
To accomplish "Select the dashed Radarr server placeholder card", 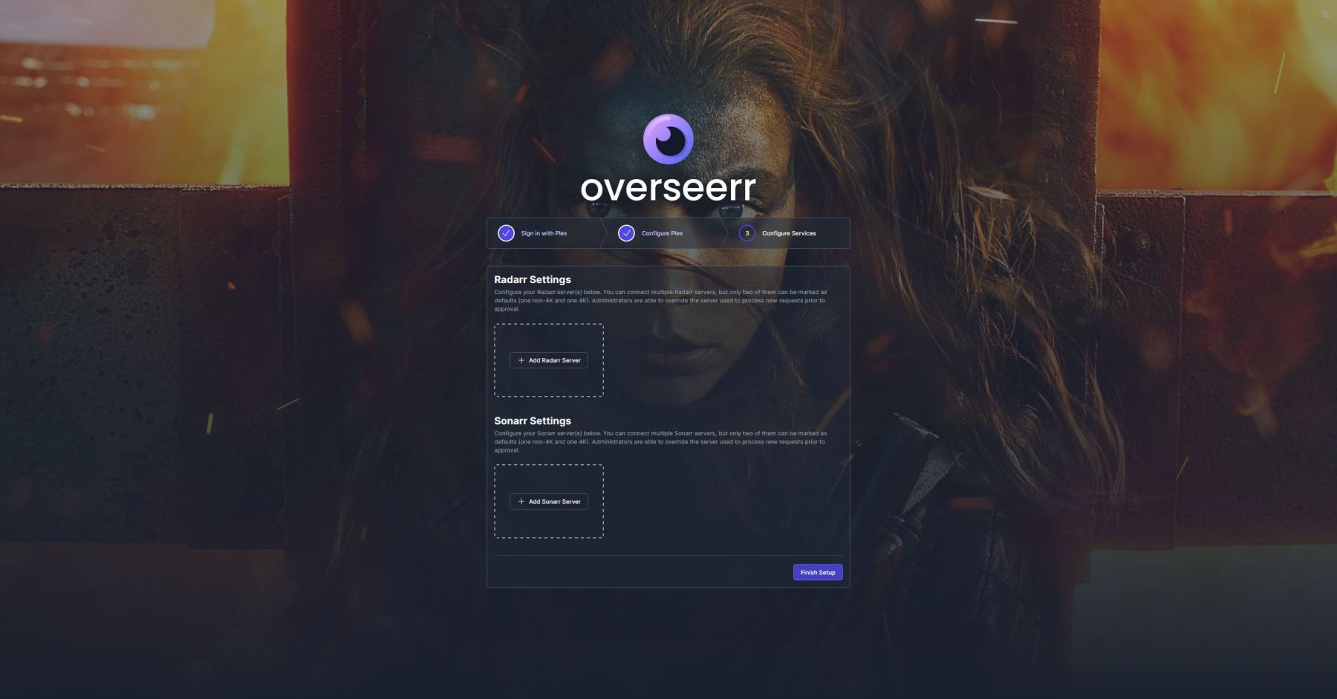I will [x=549, y=336].
